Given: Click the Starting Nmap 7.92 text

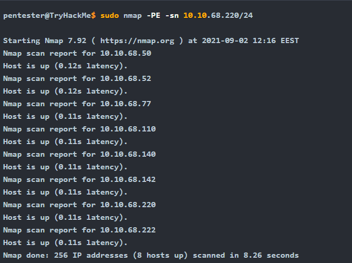Looking at the screenshot, I should (x=45, y=41).
